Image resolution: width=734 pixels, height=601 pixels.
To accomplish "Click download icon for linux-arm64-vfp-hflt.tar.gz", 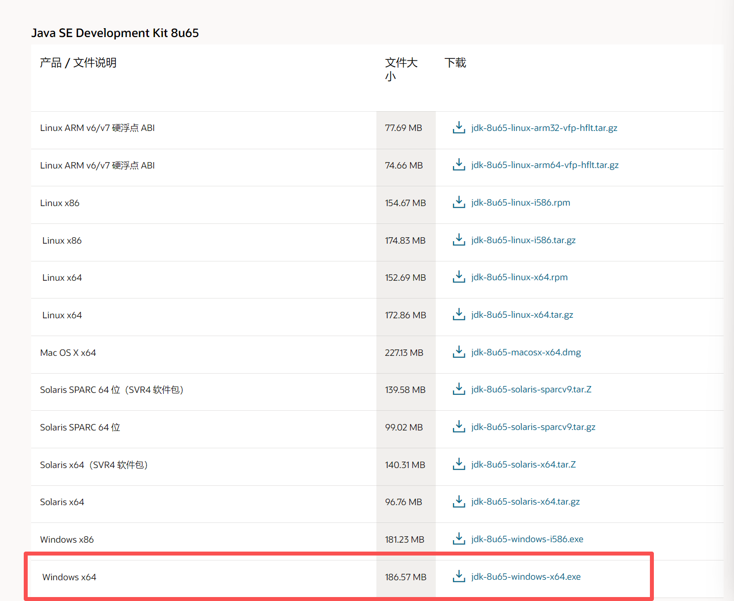I will point(459,165).
